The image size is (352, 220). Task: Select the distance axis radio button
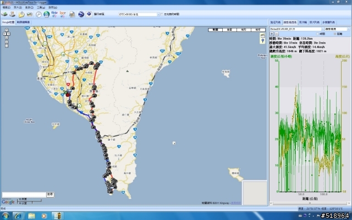click(335, 34)
